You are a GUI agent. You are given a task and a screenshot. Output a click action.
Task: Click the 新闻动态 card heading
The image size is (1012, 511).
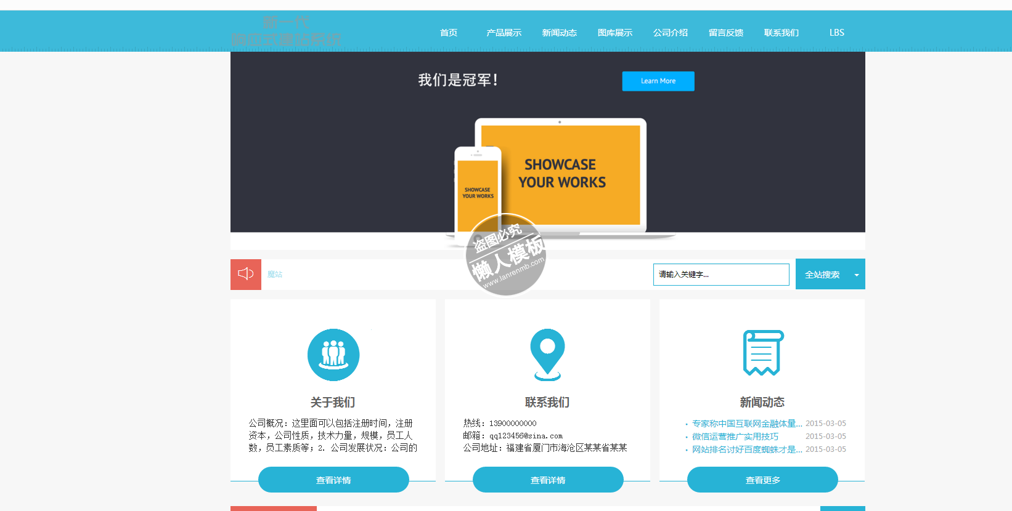tap(762, 402)
